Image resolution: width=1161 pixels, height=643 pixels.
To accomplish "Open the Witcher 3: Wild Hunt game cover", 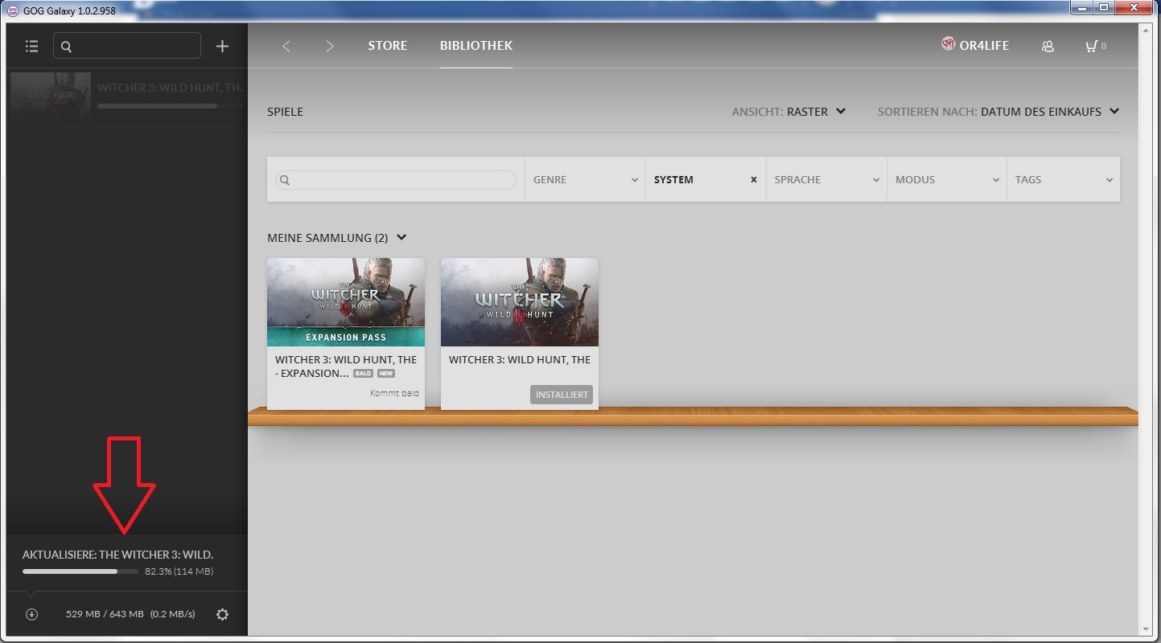I will [x=520, y=302].
